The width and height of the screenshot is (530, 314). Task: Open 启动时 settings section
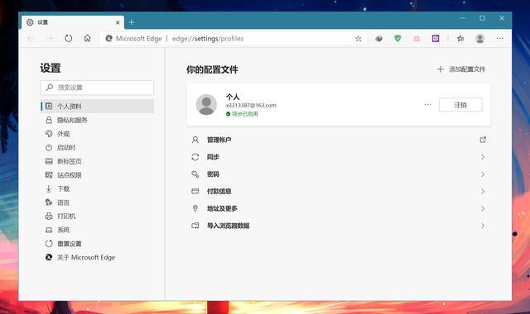point(97,147)
